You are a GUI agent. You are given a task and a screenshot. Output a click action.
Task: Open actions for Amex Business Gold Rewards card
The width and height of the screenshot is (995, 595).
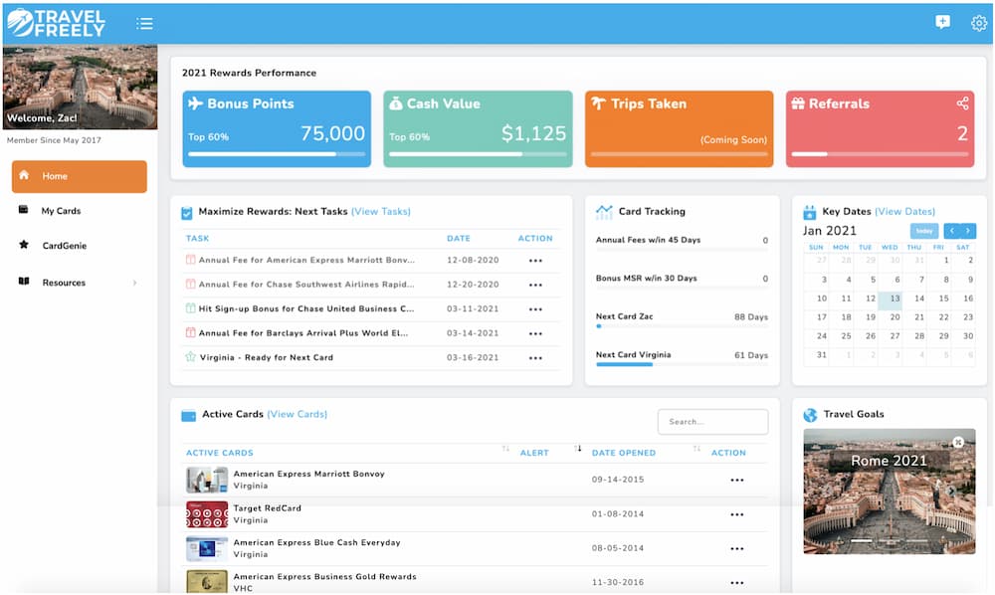click(736, 583)
